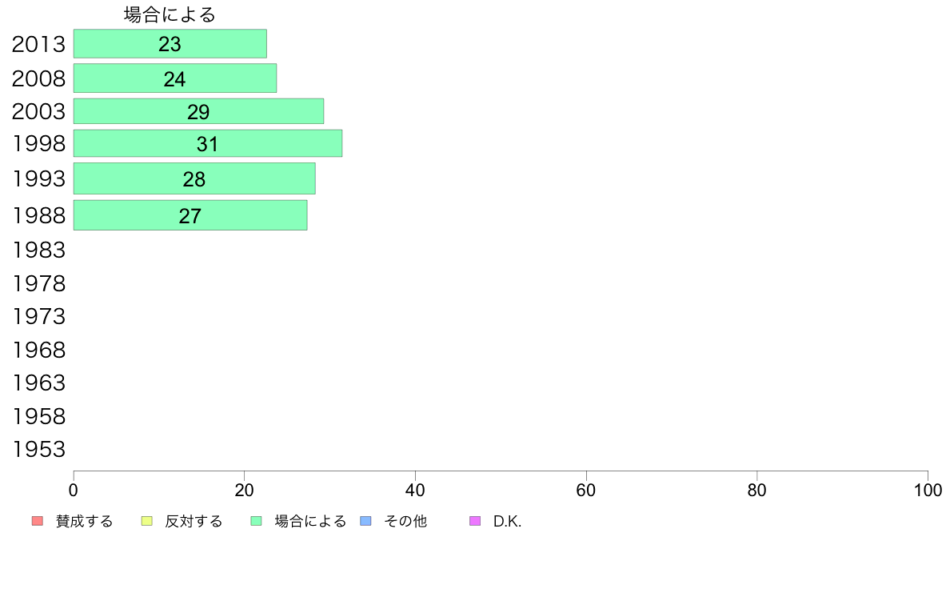Click the blue その他 legend swatch

coord(366,521)
